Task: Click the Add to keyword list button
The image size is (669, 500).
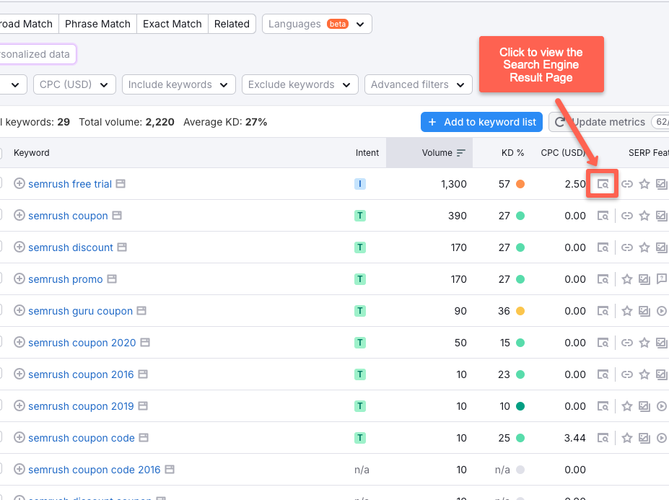Action: 481,122
